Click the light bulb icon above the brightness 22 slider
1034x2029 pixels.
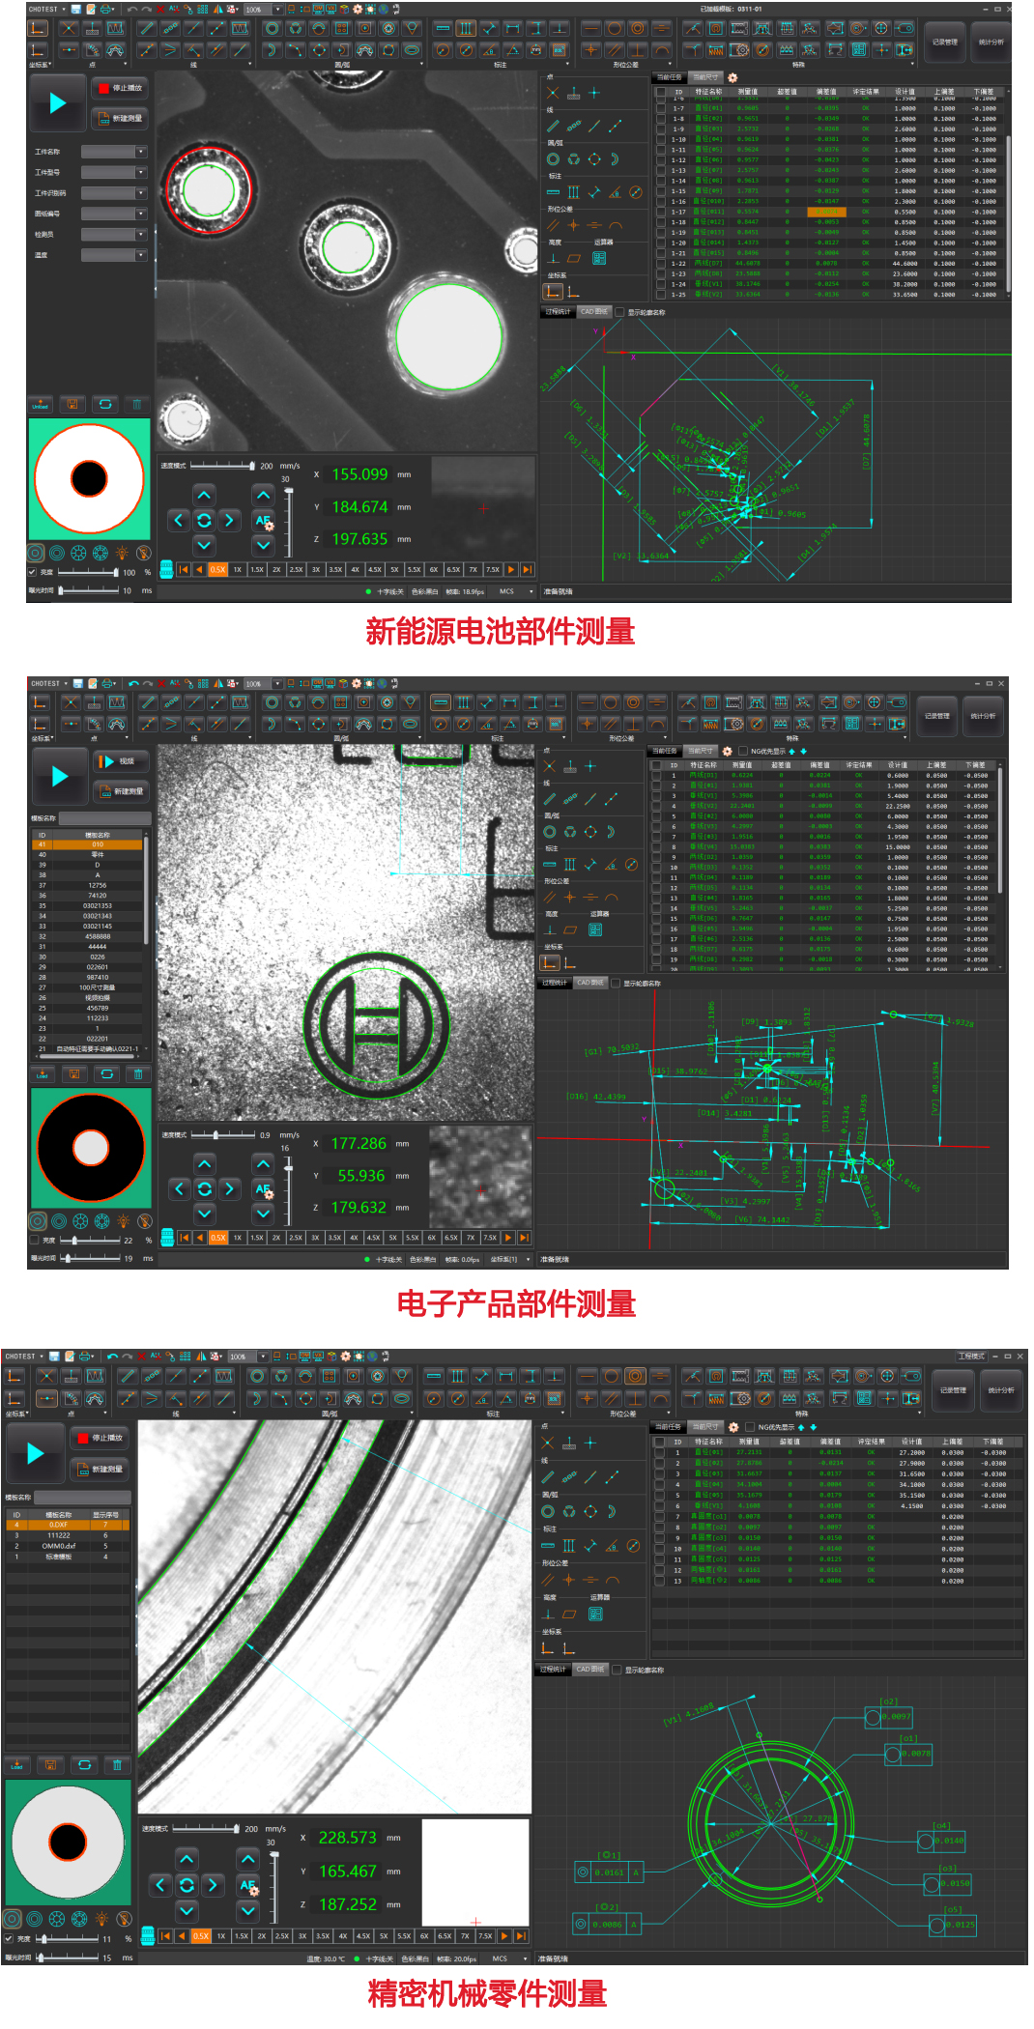[x=122, y=1221]
